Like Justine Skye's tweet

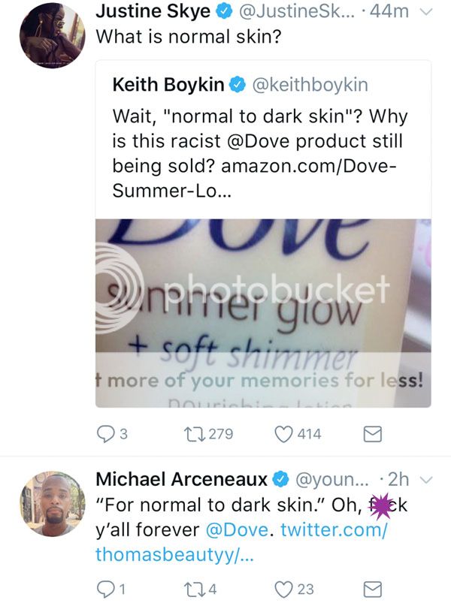pyautogui.click(x=284, y=433)
